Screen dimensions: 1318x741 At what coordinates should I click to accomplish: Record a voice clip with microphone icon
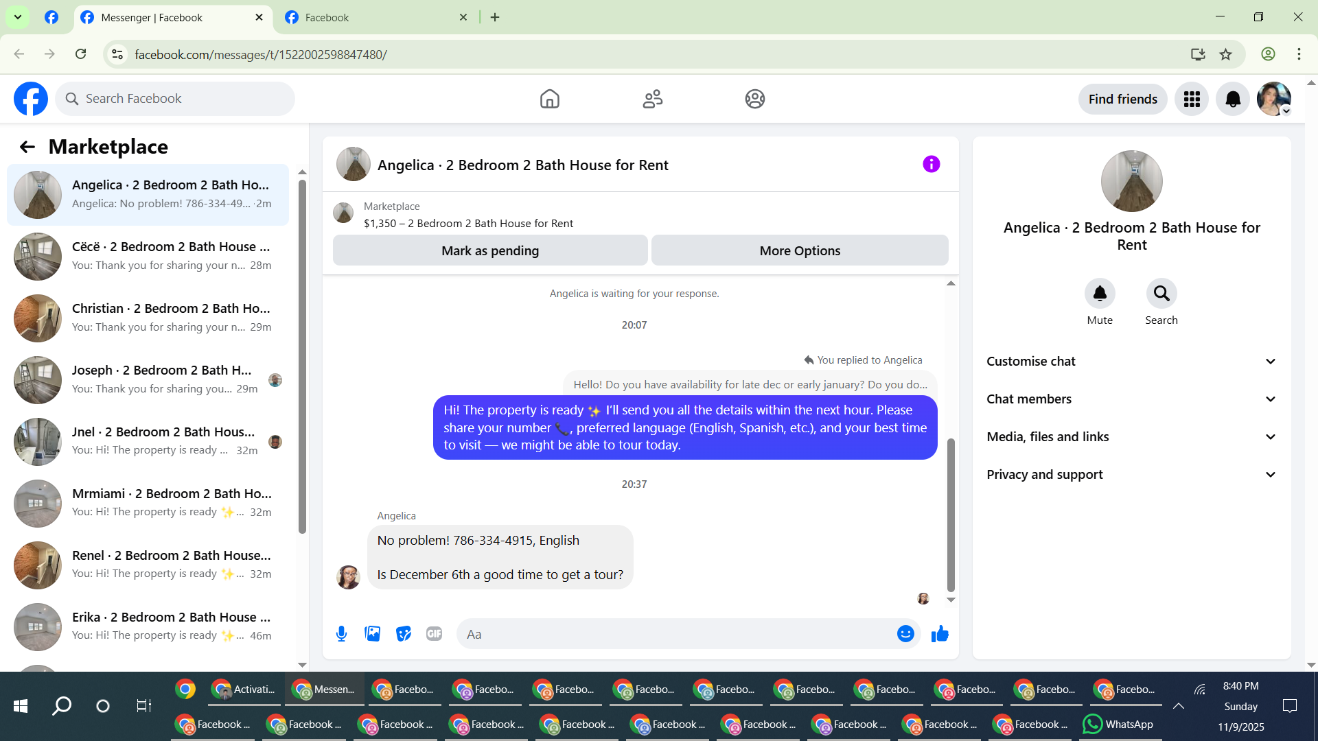click(341, 634)
